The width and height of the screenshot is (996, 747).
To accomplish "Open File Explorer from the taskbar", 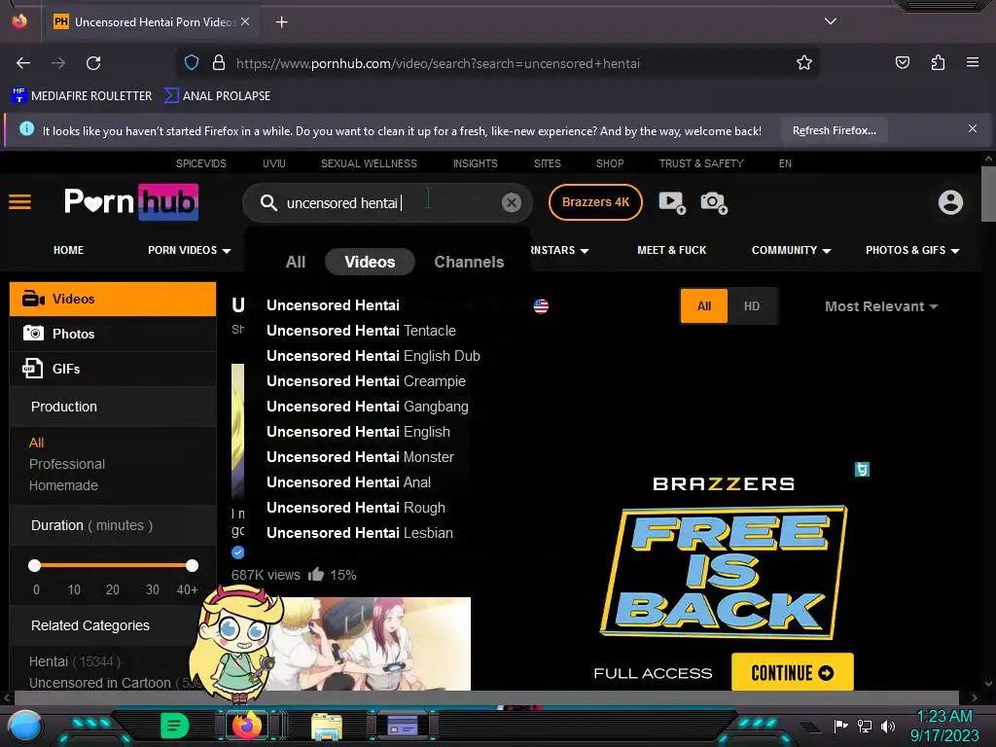I will pyautogui.click(x=327, y=727).
